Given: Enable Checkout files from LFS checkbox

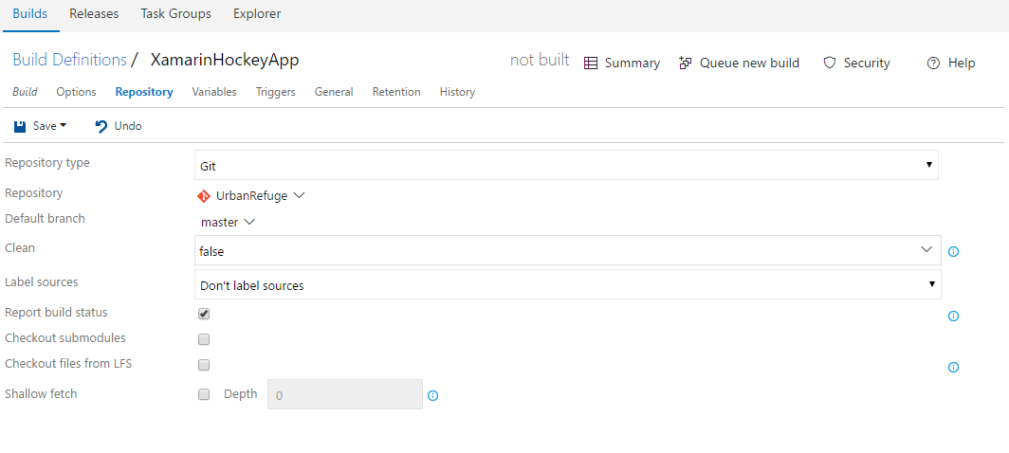Looking at the screenshot, I should tap(204, 365).
